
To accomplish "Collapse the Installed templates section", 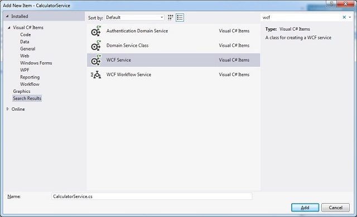I will point(7,16).
